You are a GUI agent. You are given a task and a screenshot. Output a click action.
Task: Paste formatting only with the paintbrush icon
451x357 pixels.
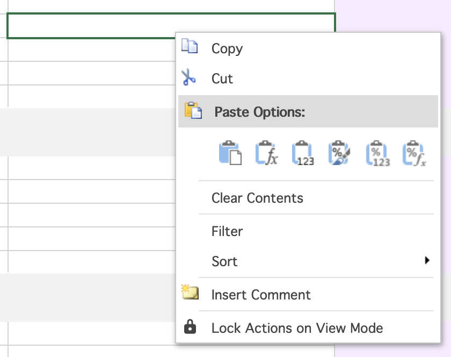[x=340, y=154]
